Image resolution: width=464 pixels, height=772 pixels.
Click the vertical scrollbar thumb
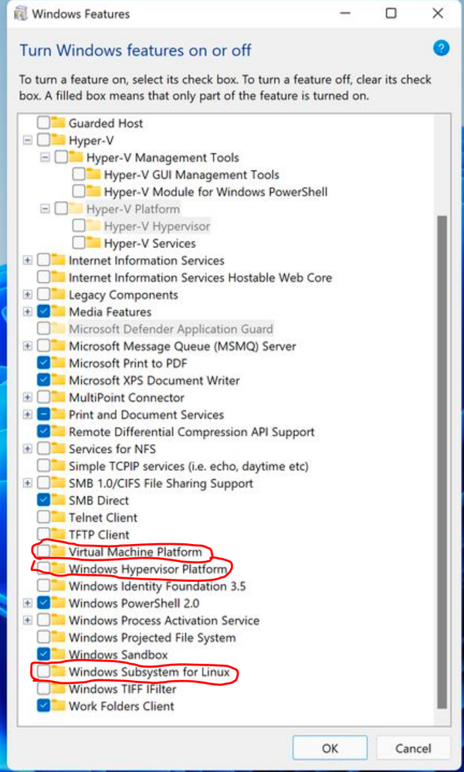click(442, 461)
